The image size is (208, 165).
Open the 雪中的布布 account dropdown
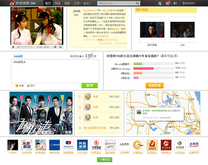click(x=189, y=3)
